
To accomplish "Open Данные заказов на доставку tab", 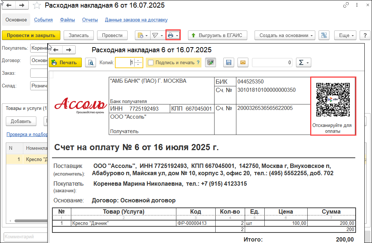I will pos(136,20).
